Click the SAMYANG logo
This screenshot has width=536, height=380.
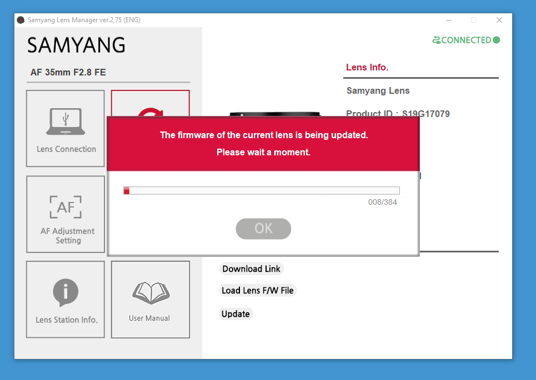tap(76, 45)
